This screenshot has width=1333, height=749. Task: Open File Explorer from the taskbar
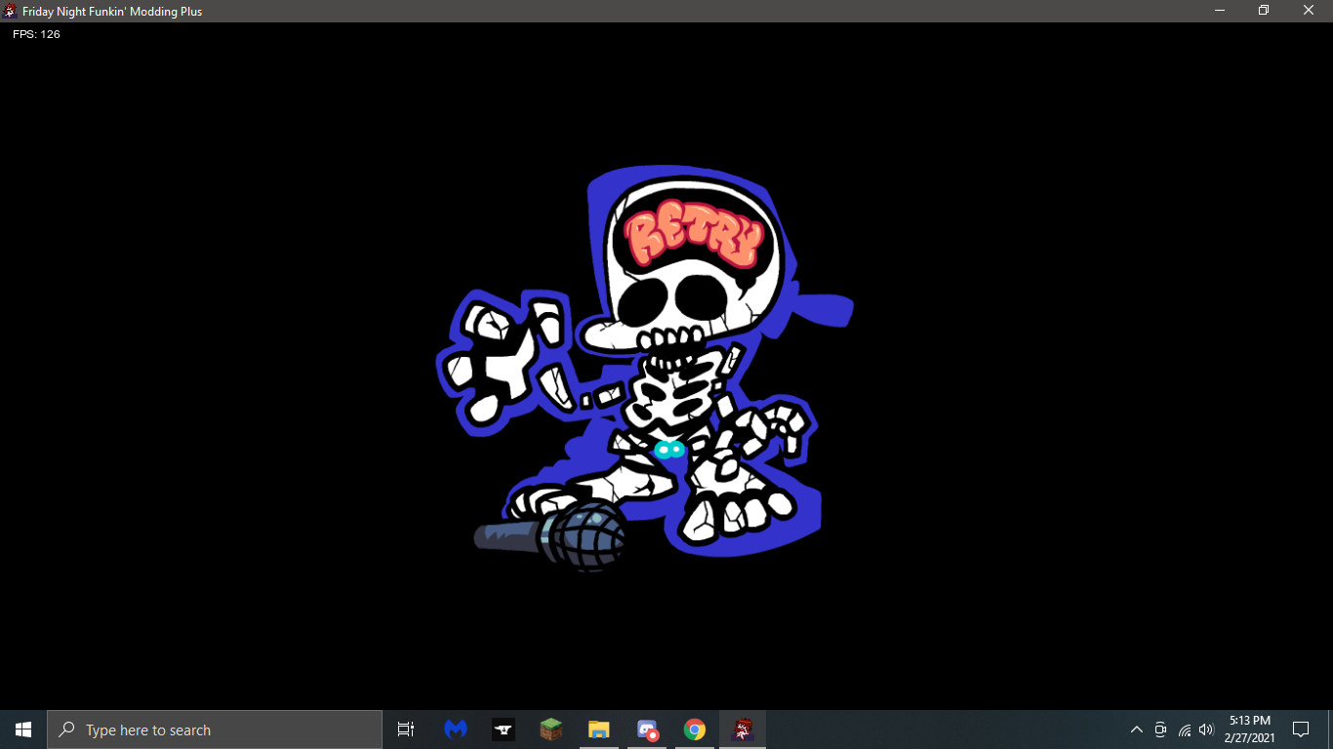pos(598,729)
